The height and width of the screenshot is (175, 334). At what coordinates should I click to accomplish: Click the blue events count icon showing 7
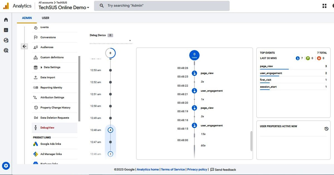pyautogui.click(x=298, y=58)
